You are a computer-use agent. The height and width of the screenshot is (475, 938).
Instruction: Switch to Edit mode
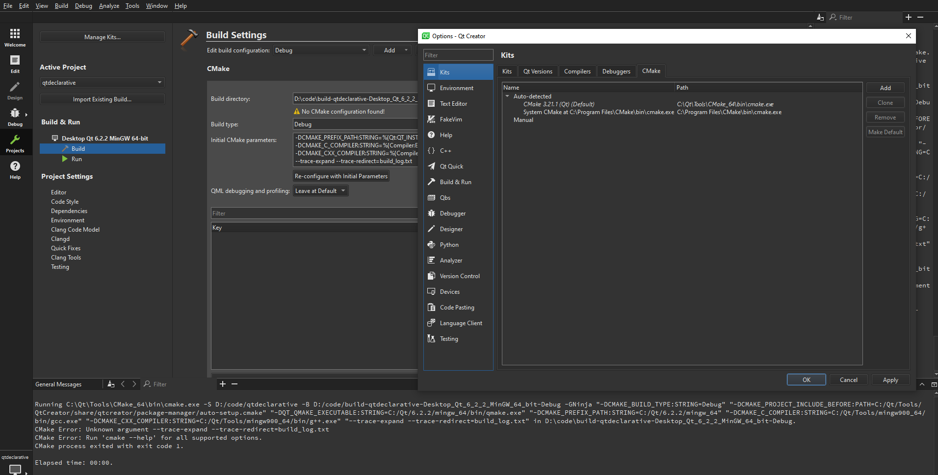[x=15, y=64]
